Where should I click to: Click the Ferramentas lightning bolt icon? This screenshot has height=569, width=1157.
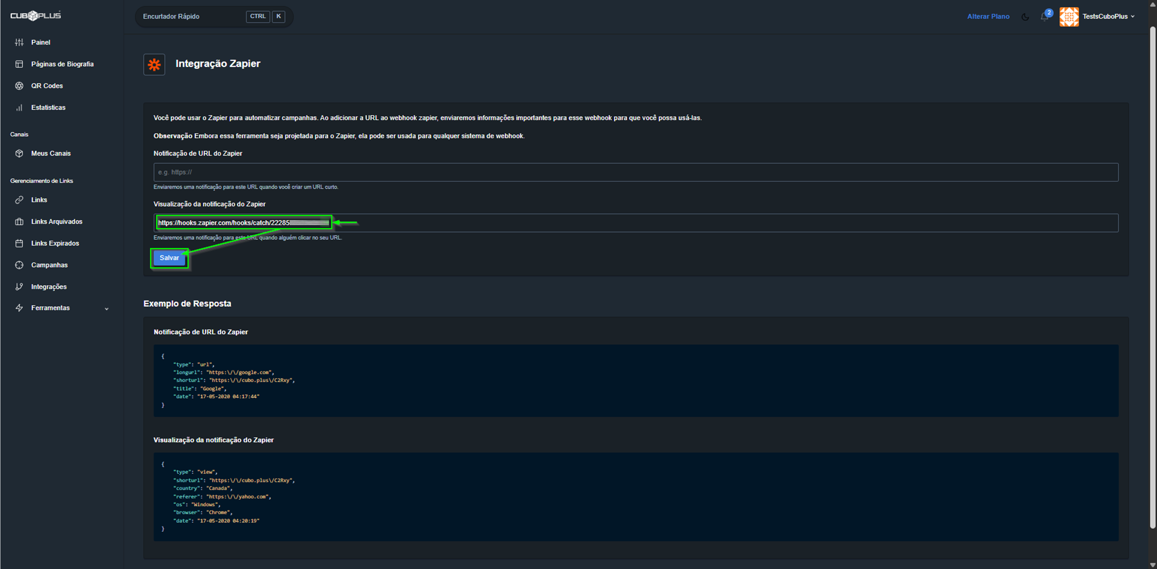pyautogui.click(x=19, y=307)
